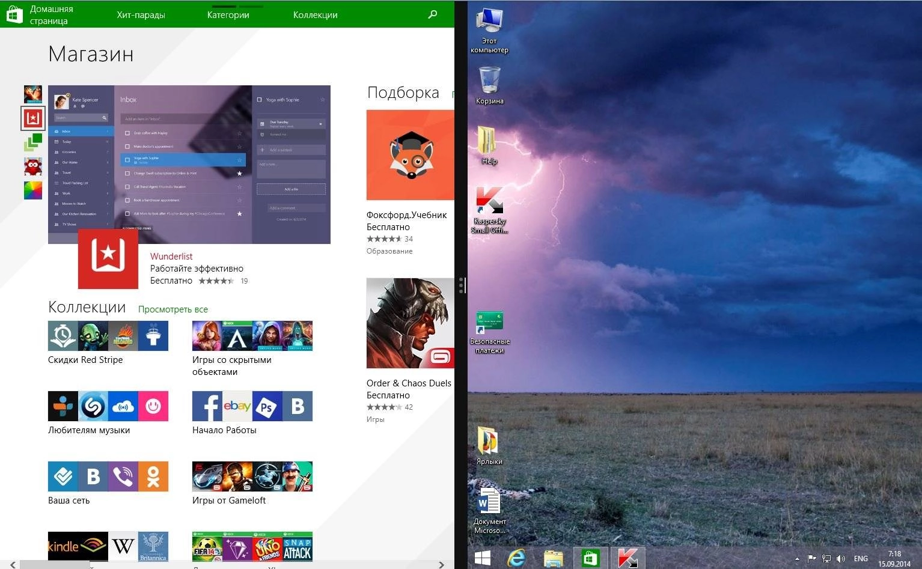Select Kaspersky Small Office desktop shortcut
Image resolution: width=922 pixels, height=569 pixels.
click(489, 210)
